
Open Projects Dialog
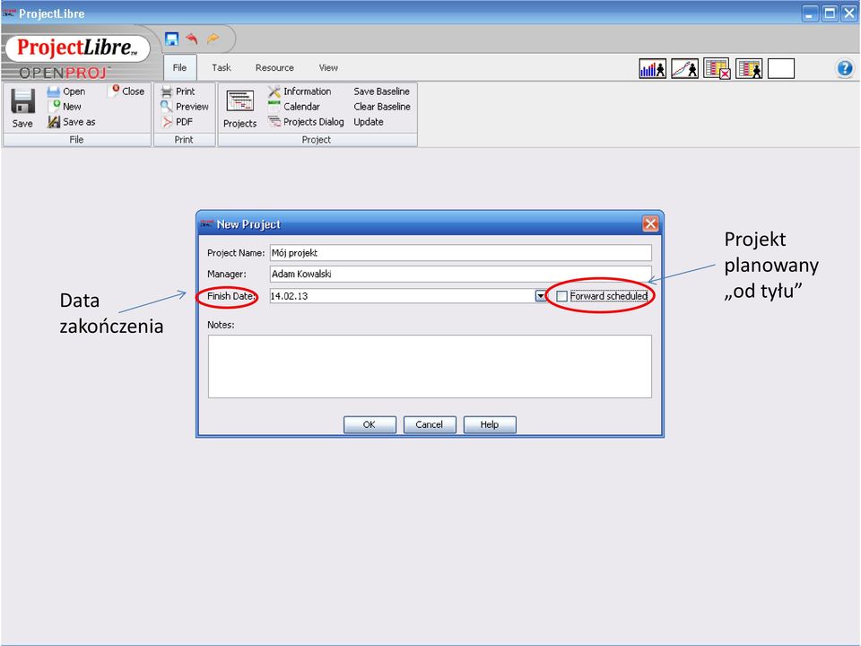tap(306, 122)
